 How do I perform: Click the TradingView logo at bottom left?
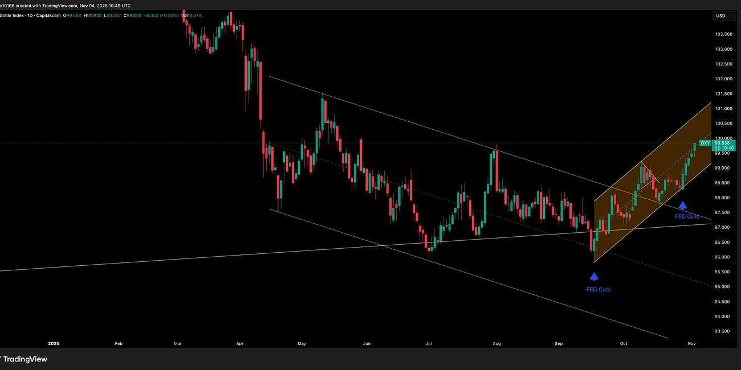26,359
